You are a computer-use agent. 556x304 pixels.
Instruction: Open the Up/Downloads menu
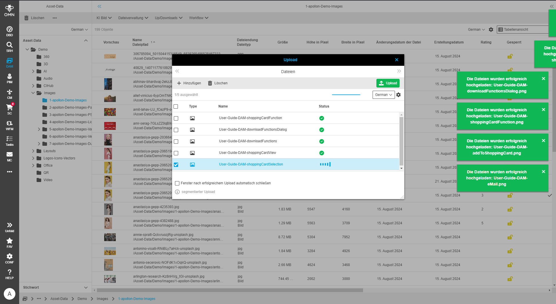[x=168, y=18]
